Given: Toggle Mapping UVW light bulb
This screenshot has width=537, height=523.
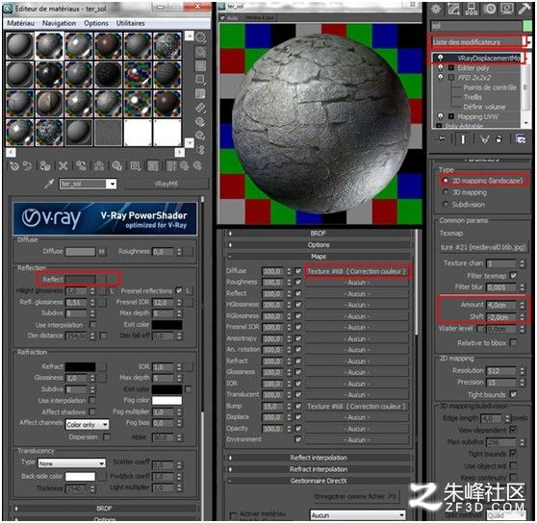Looking at the screenshot, I should point(441,116).
